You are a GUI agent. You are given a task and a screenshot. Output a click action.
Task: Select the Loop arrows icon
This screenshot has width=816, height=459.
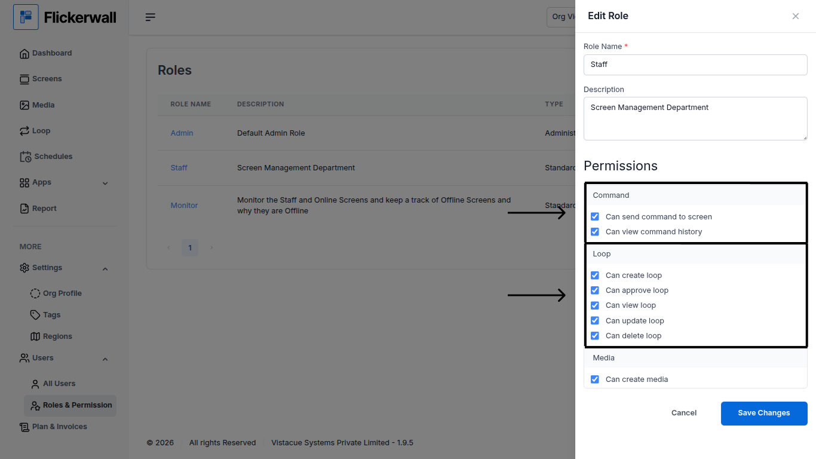[x=24, y=131]
